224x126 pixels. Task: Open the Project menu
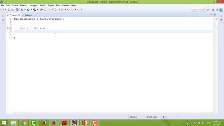pyautogui.click(x=51, y=6)
